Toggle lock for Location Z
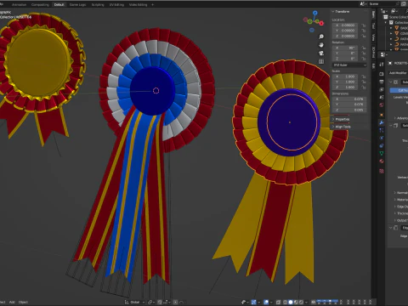408x306 pixels. (x=364, y=36)
